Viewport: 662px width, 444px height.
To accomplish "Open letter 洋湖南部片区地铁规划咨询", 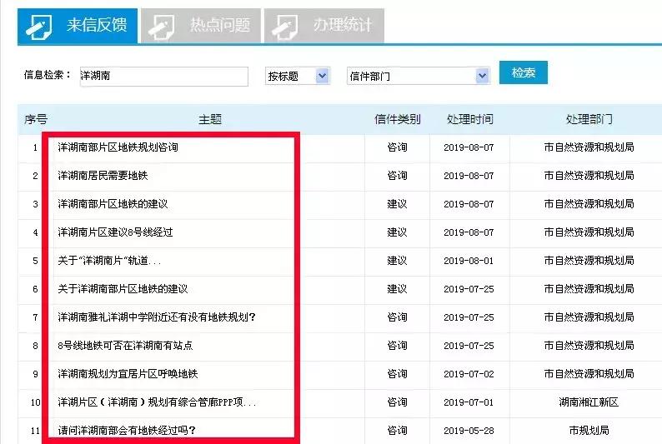I will 118,147.
